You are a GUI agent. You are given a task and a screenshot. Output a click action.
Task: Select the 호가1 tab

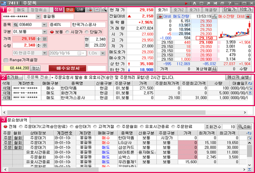[163, 10]
